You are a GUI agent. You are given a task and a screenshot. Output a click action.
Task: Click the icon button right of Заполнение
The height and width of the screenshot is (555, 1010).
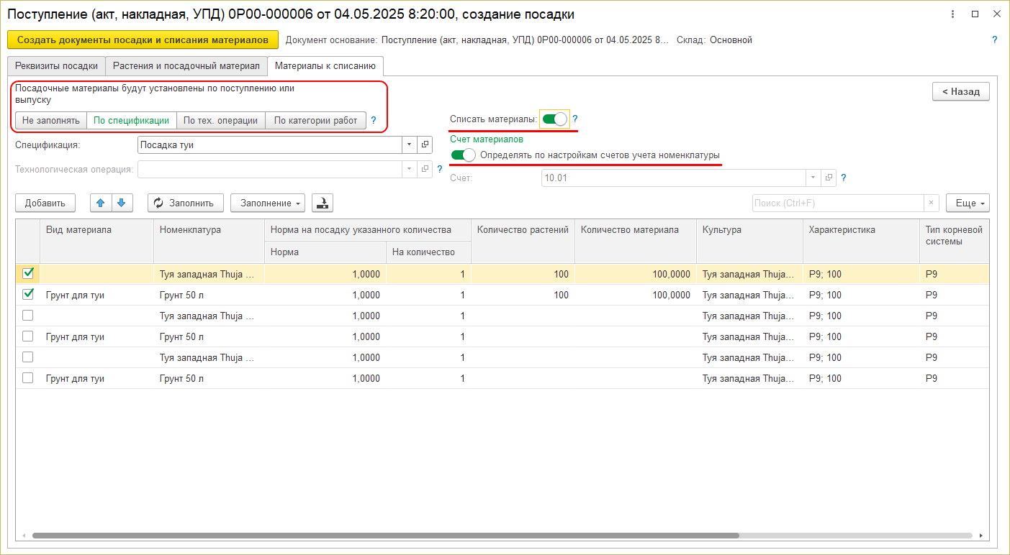pyautogui.click(x=323, y=203)
